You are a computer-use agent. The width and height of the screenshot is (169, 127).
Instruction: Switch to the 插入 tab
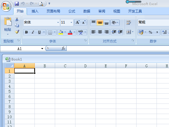point(35,11)
